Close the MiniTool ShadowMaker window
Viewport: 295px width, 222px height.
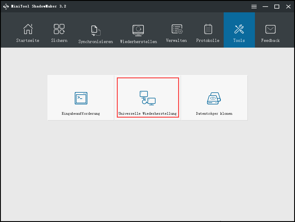pyautogui.click(x=288, y=7)
